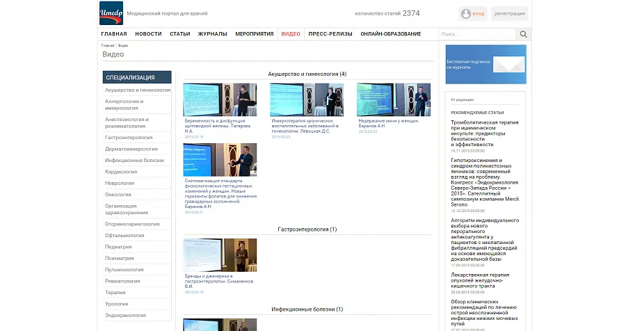626x331 pixels.
Task: Open Систематизация стандарта физиологических title link
Action: 220,193
